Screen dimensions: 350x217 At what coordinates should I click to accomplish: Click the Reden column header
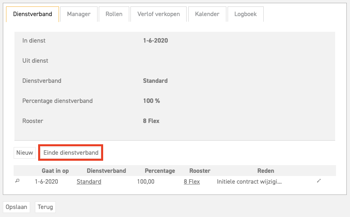[x=266, y=171]
